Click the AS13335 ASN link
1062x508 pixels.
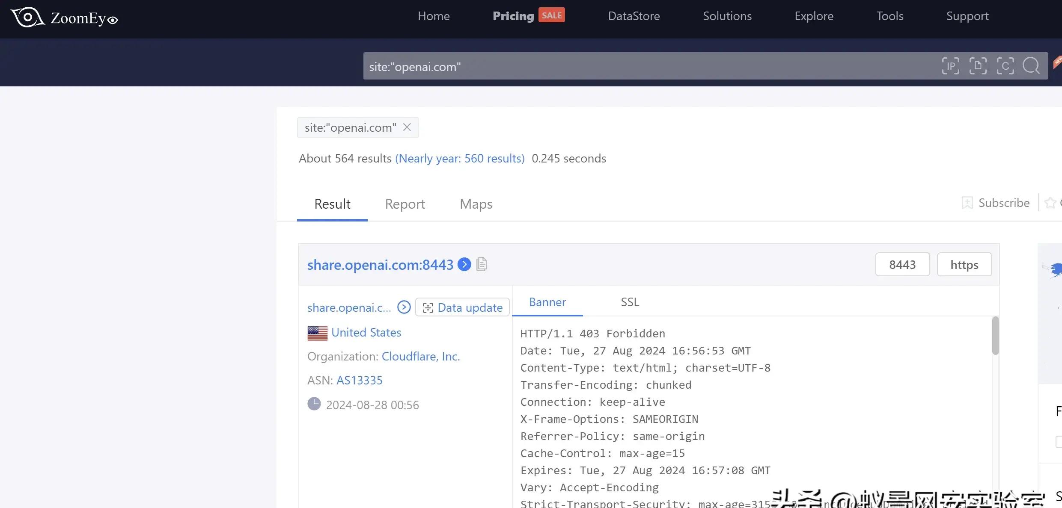(x=359, y=380)
